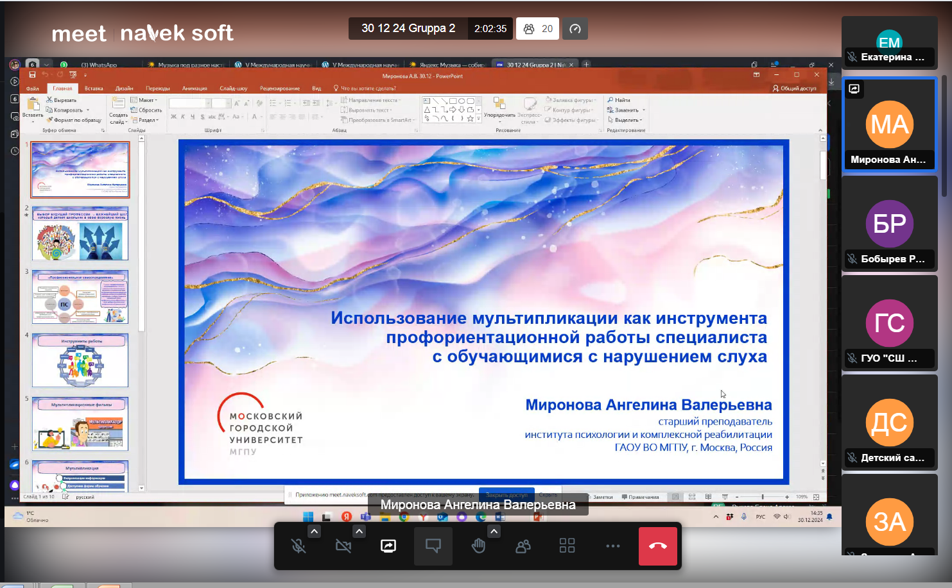Click the Найти search icon in ribbon
The width and height of the screenshot is (952, 588).
(611, 100)
